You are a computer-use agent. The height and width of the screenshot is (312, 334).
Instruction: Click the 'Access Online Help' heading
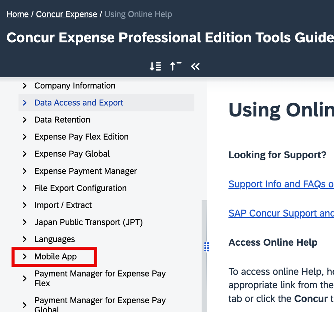273,242
